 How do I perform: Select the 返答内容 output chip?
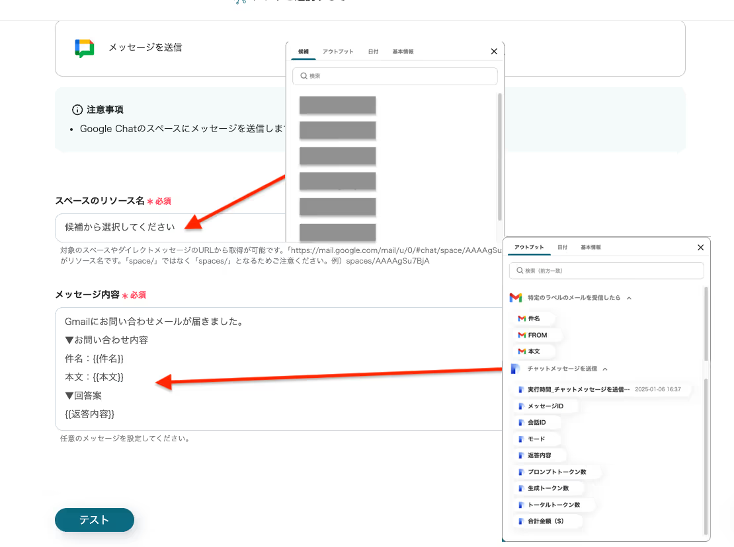pyautogui.click(x=538, y=455)
